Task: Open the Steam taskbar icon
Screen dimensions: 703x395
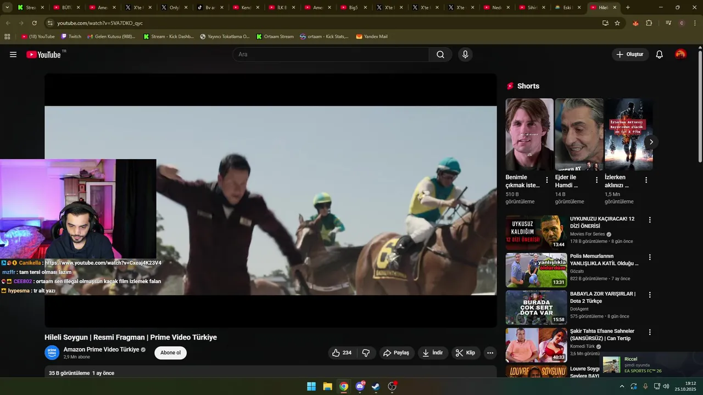Action: click(x=376, y=386)
